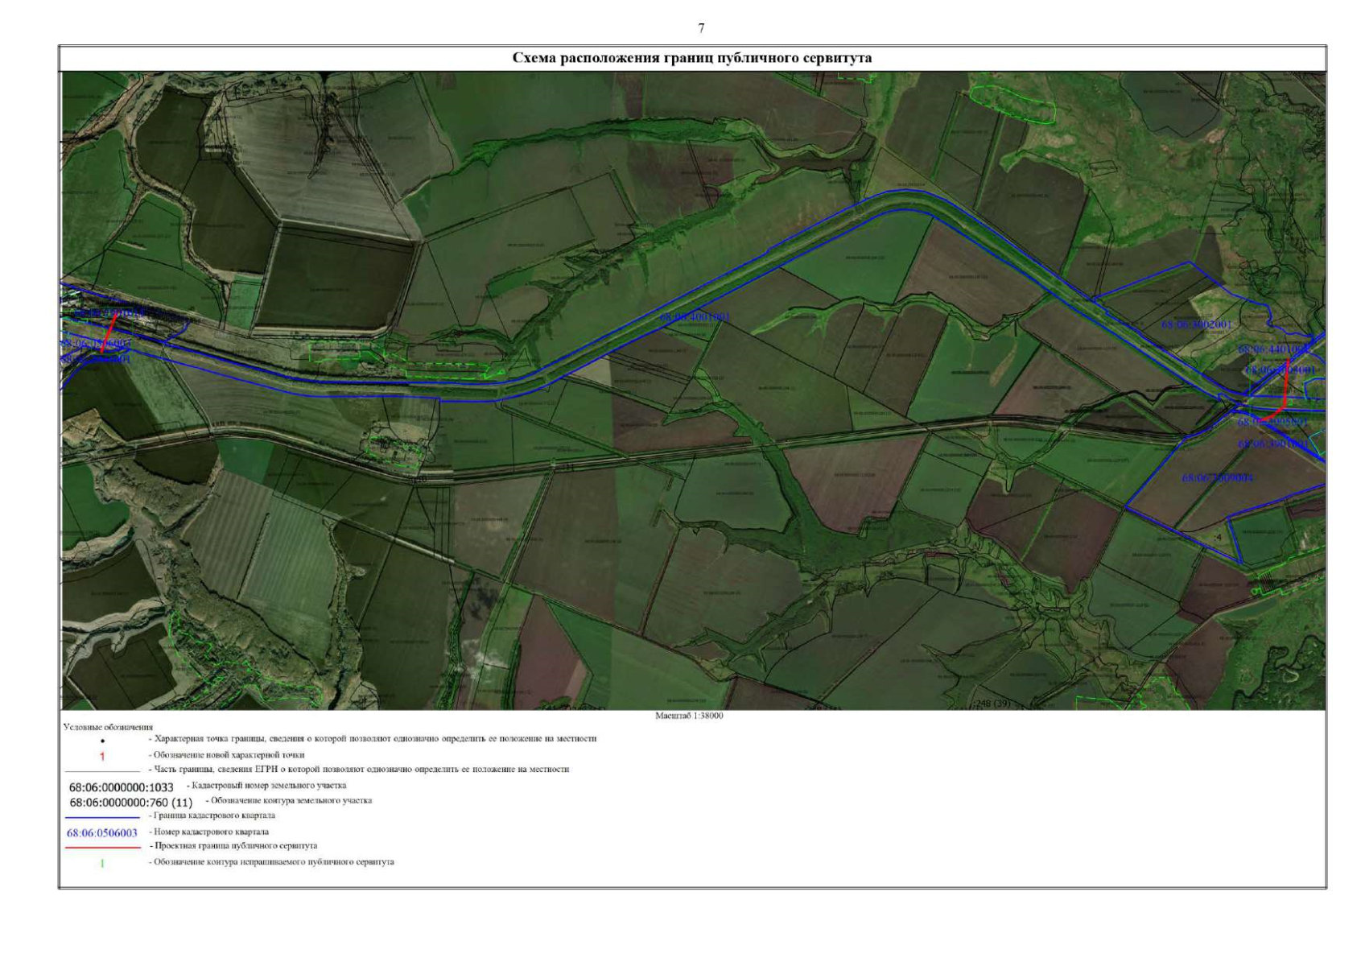Click the blue line legend sample
The image size is (1365, 966).
pyautogui.click(x=102, y=817)
